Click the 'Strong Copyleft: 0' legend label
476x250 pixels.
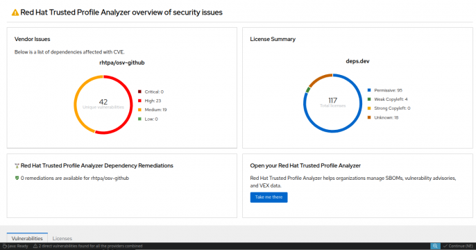(392, 108)
